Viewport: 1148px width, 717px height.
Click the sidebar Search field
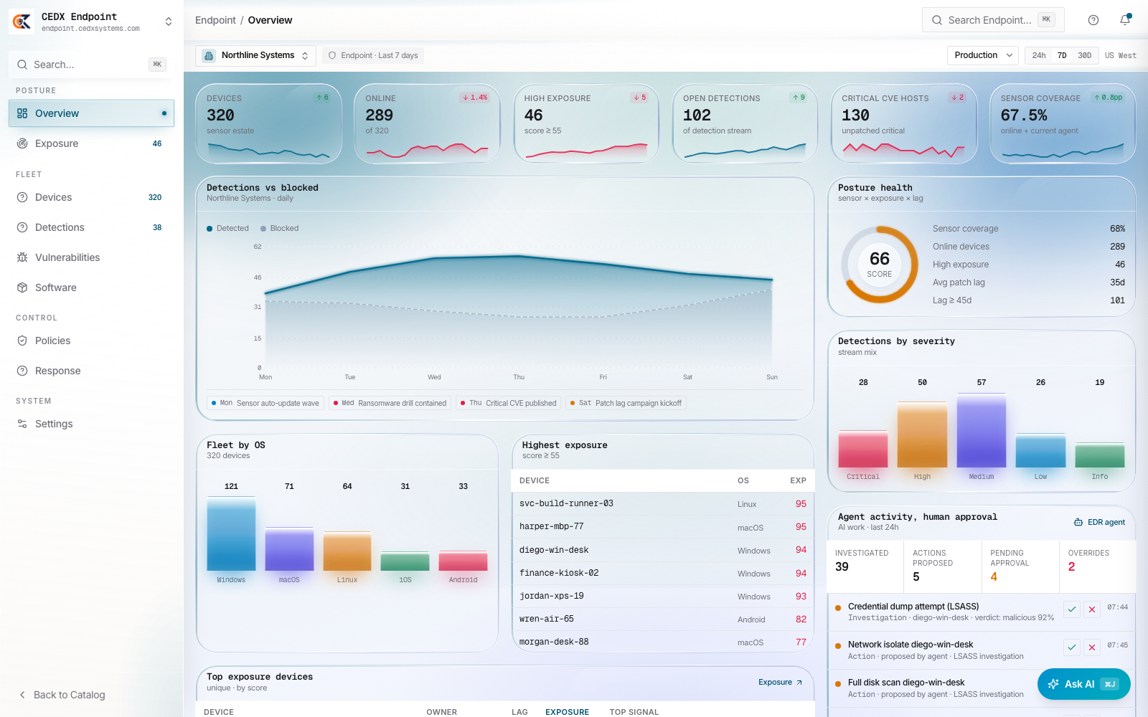pyautogui.click(x=91, y=65)
